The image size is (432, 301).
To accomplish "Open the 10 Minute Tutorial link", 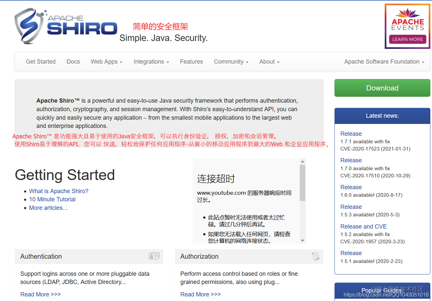I will pos(52,199).
